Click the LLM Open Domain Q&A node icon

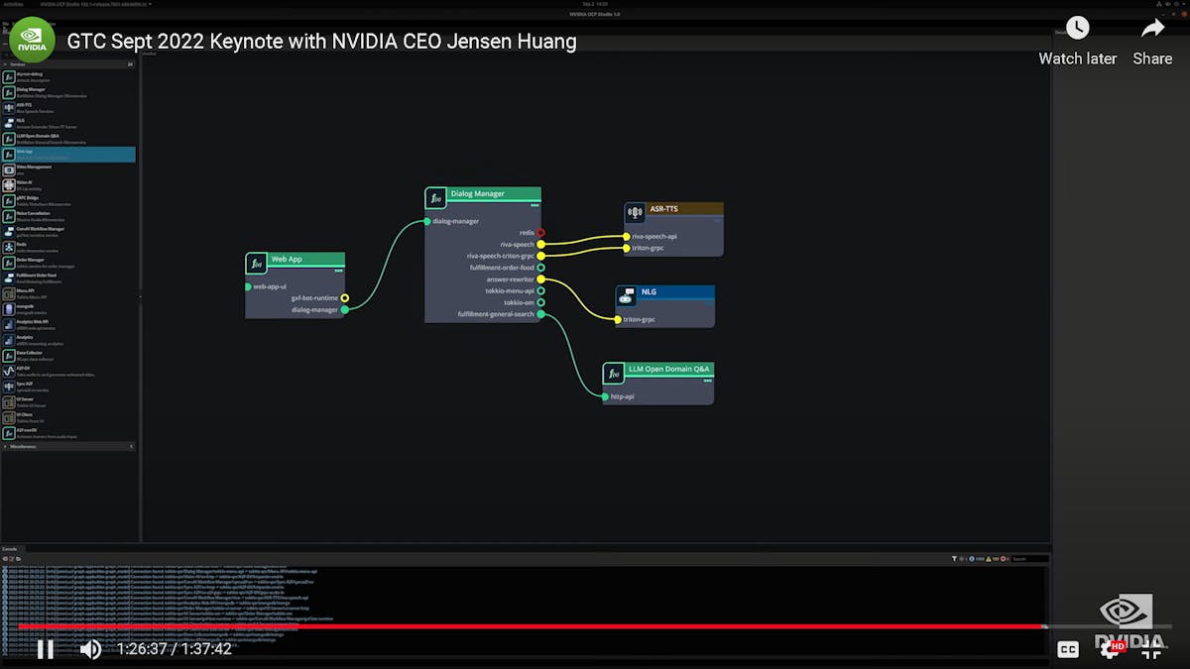click(615, 375)
